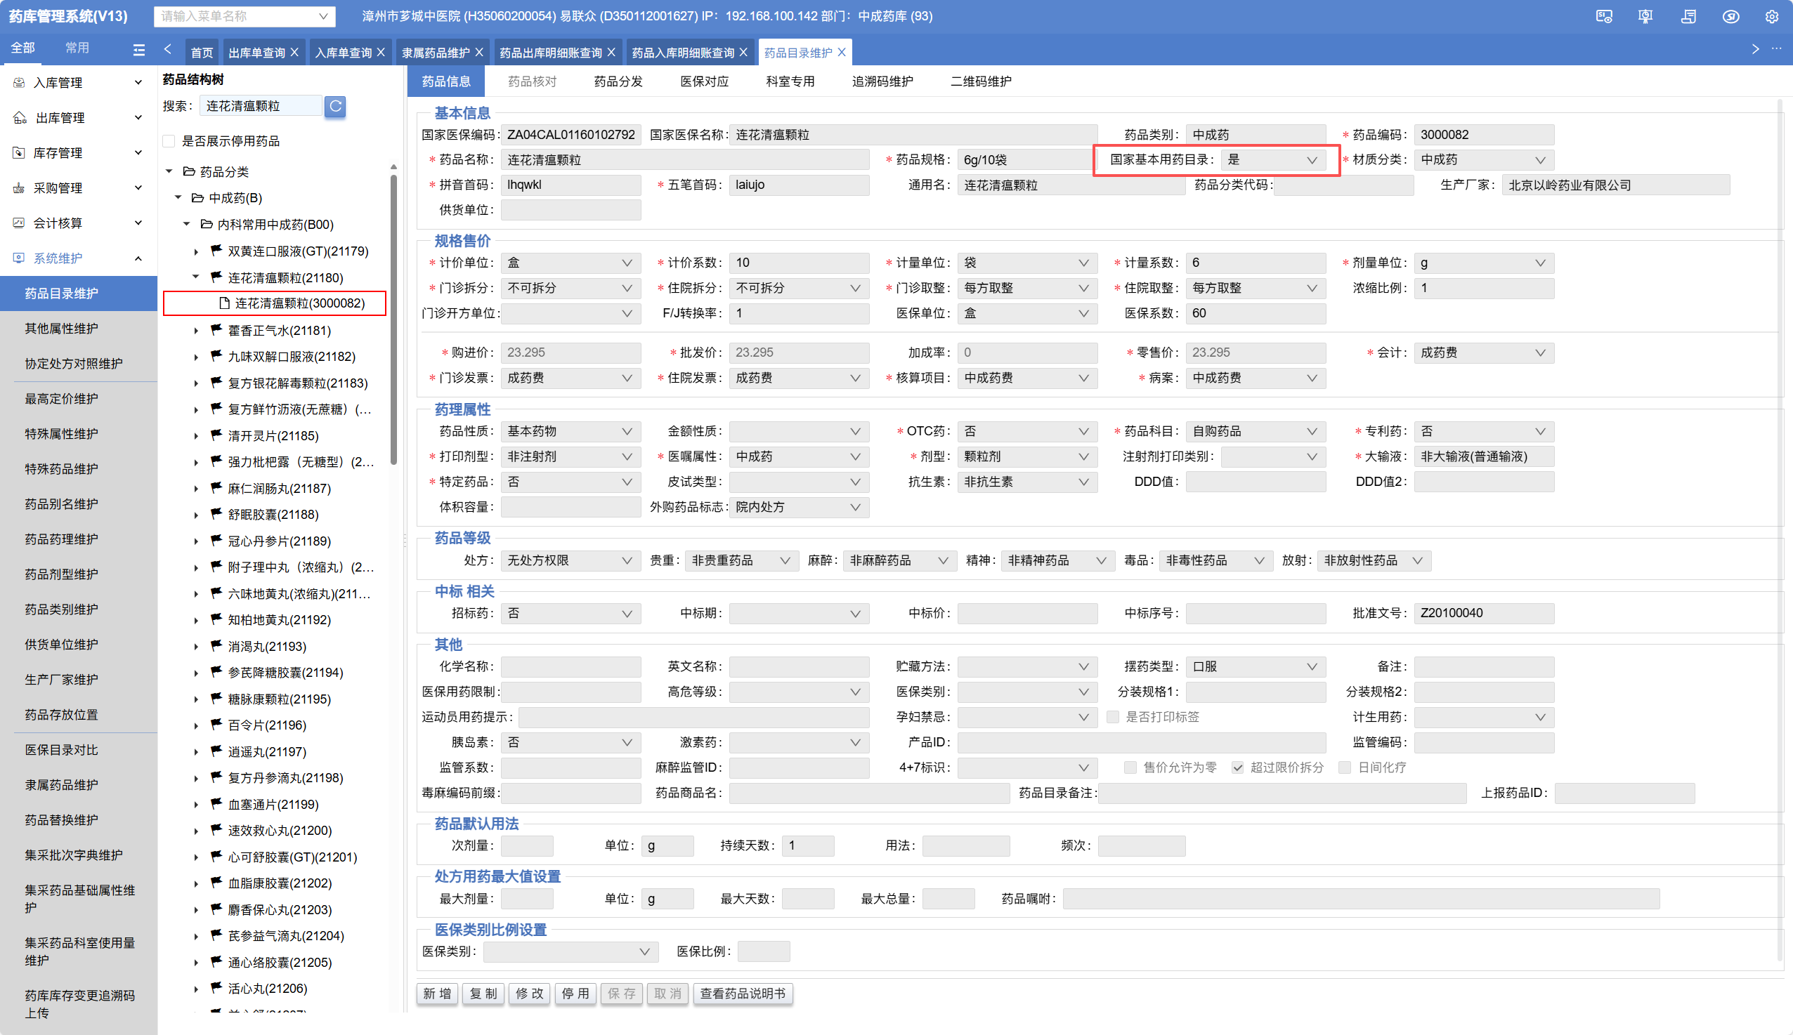This screenshot has height=1035, width=1793.
Task: Enable 是否展示停用药品 checkbox
Action: pos(169,140)
